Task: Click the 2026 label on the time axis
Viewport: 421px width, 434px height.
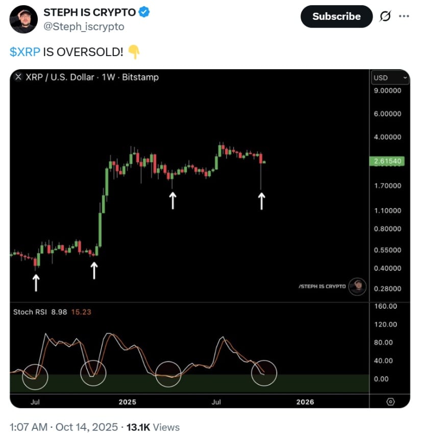Action: pos(305,402)
